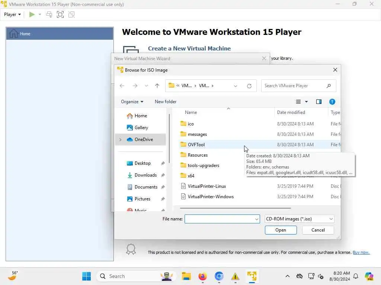Toggle the preview pane icon
This screenshot has width=381, height=285.
[319, 102]
